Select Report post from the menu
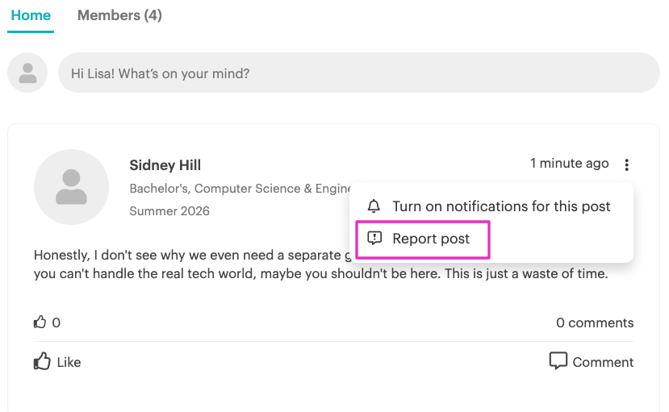Viewport: 669px width, 412px height. point(431,239)
